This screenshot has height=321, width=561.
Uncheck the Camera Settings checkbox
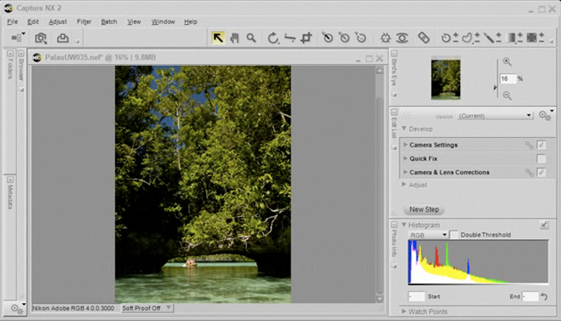coord(541,145)
